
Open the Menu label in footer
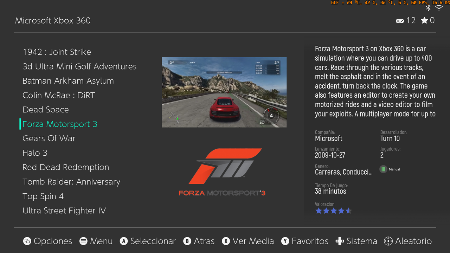click(x=101, y=241)
